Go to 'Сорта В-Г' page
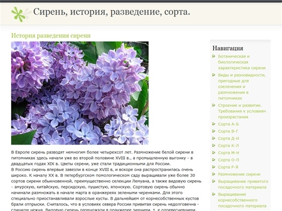 pos(228,131)
